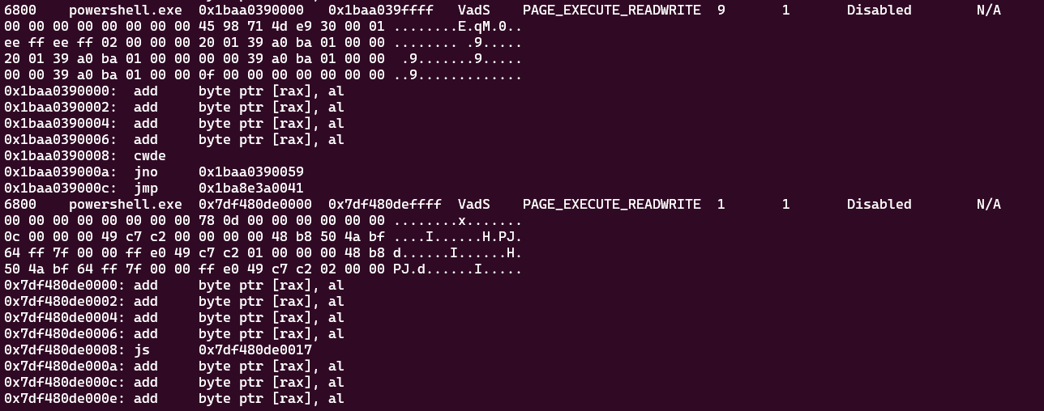
Task: Click the hex line starting with ee ff ee ff
Action: pos(195,42)
